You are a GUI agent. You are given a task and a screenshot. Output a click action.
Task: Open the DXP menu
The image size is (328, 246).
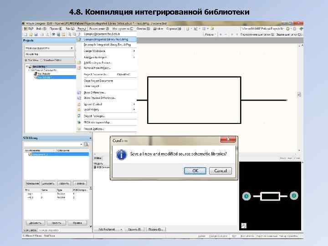click(29, 29)
